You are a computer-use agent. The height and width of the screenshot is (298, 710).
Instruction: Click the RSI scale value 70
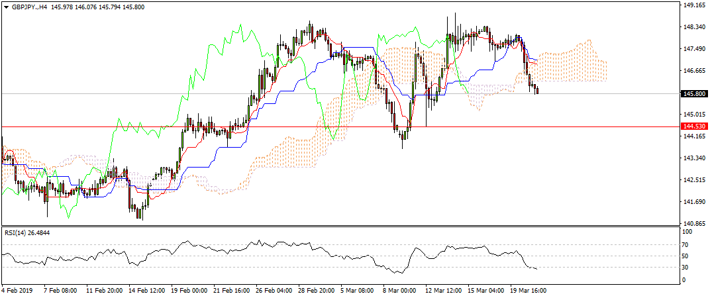tap(686, 245)
